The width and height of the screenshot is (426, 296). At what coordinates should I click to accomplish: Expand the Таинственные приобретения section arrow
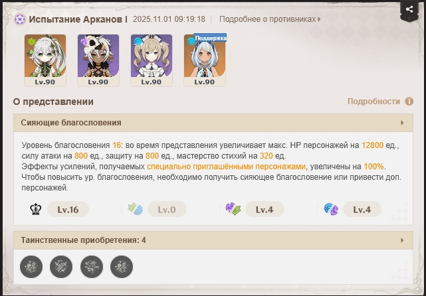tap(402, 240)
